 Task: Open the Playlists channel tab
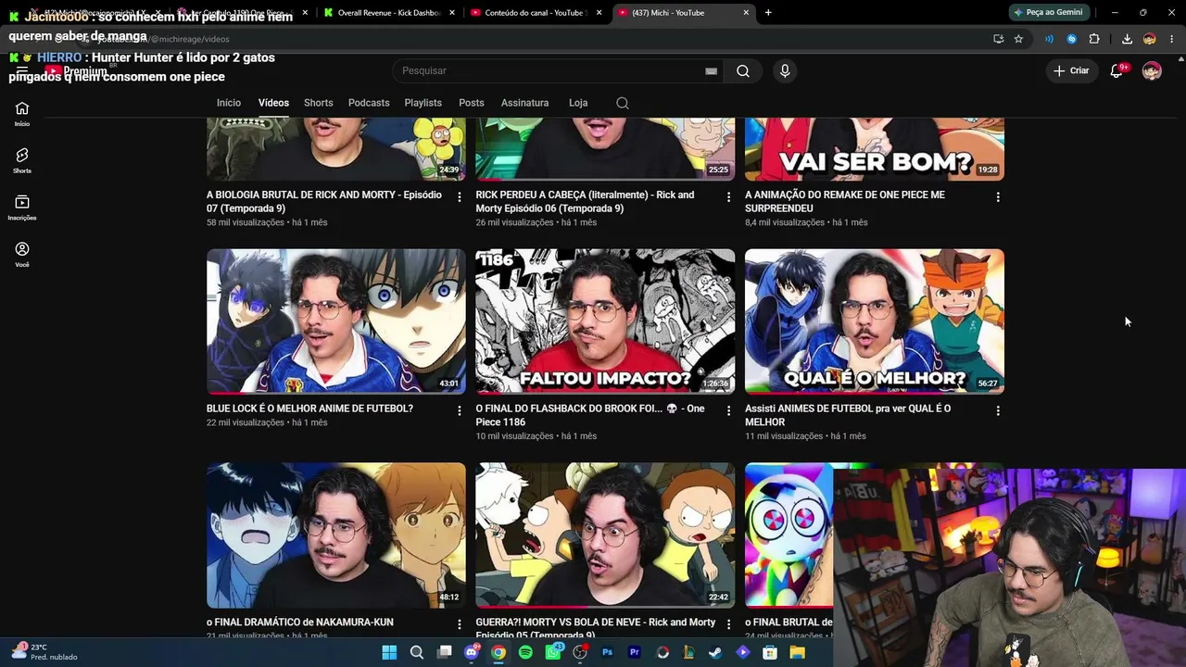tap(423, 103)
